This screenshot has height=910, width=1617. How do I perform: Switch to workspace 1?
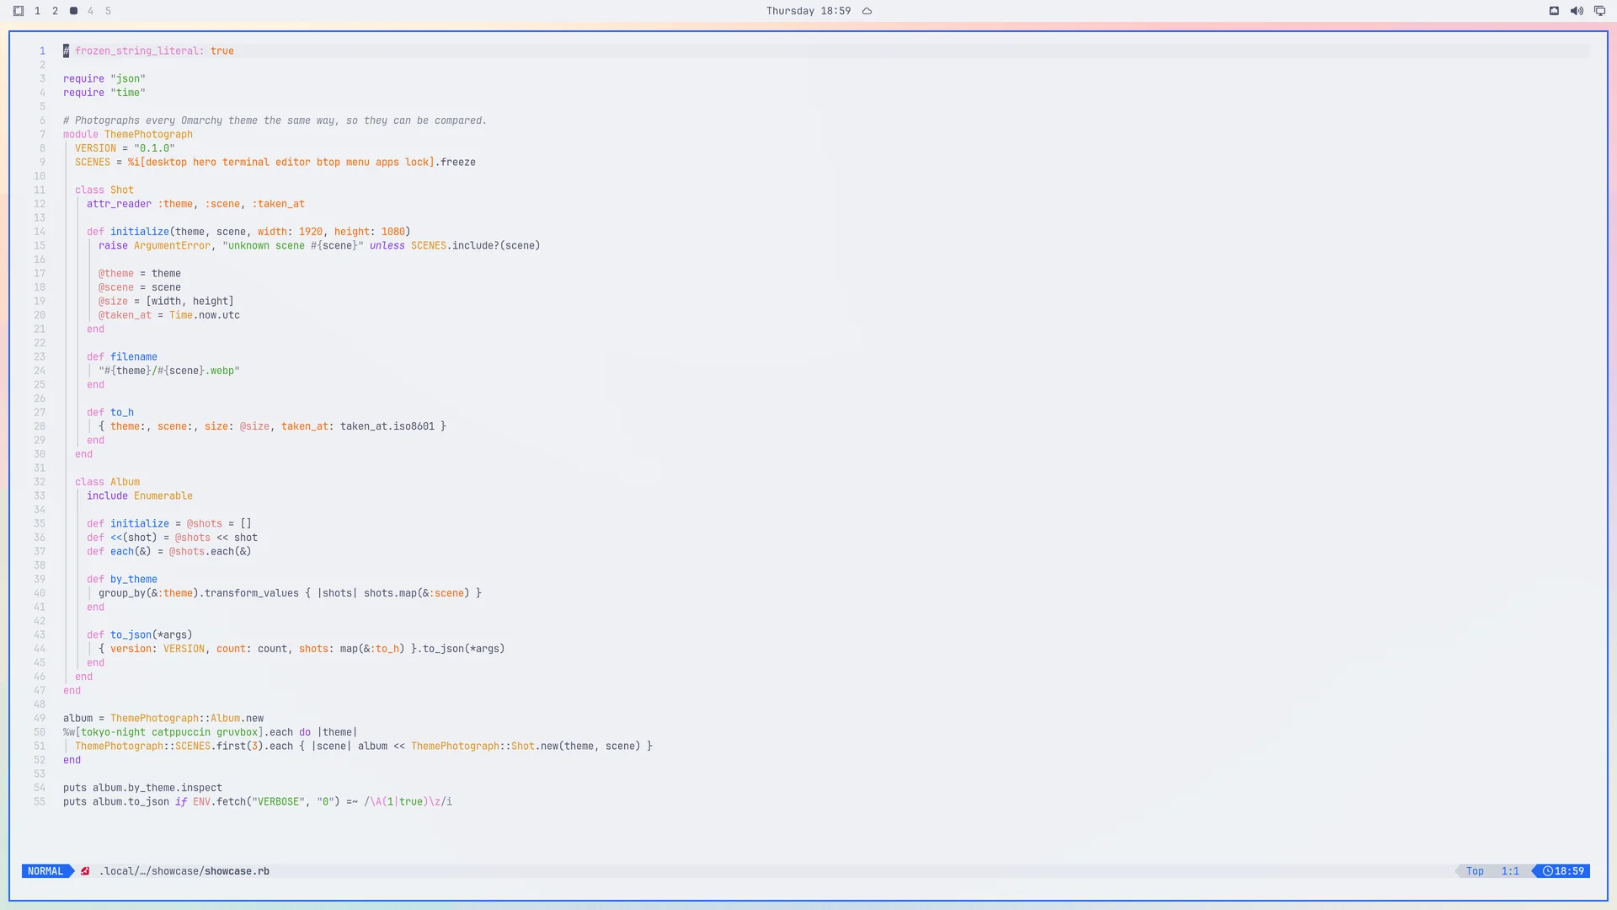(x=37, y=11)
